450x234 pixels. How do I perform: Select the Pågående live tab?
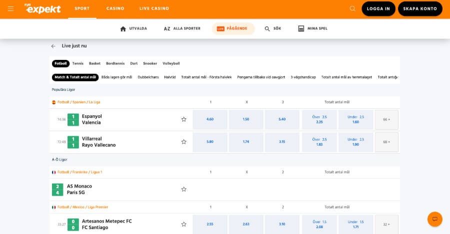[x=232, y=28]
